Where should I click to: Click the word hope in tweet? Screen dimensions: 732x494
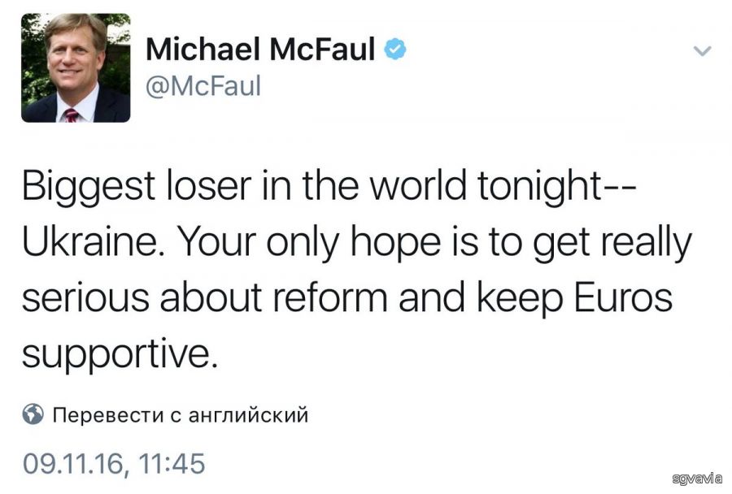click(x=395, y=243)
